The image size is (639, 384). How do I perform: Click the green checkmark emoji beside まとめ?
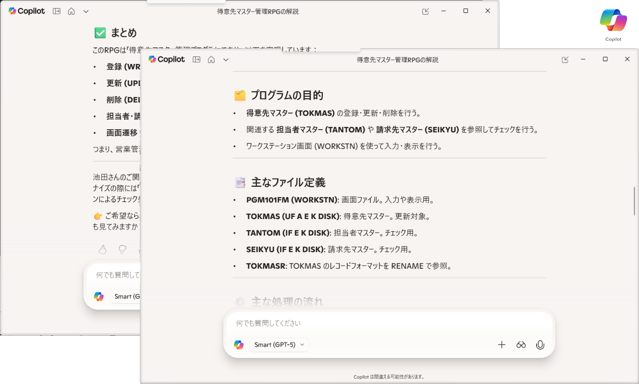[100, 33]
